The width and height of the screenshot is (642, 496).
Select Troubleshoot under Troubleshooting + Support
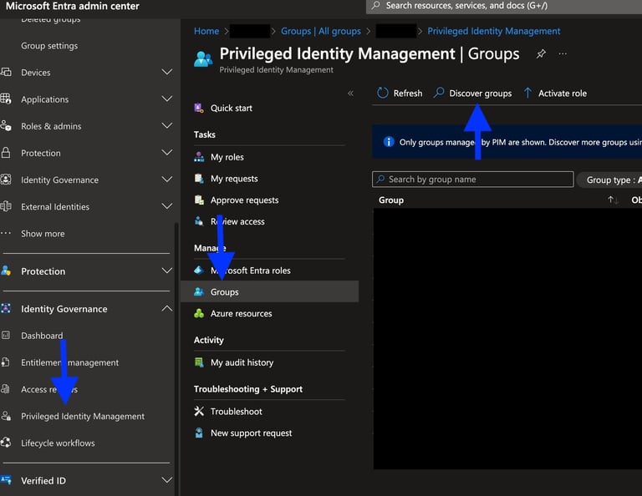[x=237, y=412]
